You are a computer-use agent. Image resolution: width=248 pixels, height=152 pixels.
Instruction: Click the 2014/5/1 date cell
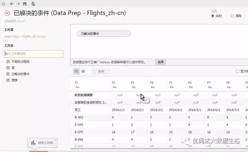195,110
